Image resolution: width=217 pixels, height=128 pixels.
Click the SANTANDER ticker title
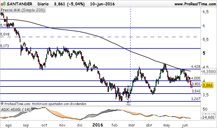(19, 4)
